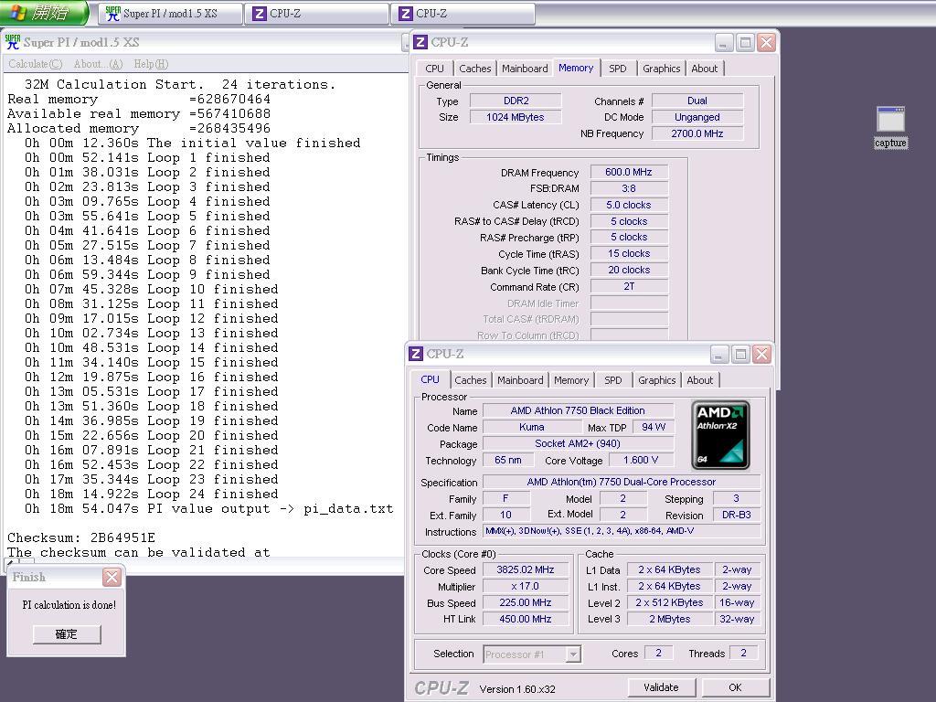
Task: Click the NB Frequency 2700.0 MHz field
Action: click(x=697, y=133)
